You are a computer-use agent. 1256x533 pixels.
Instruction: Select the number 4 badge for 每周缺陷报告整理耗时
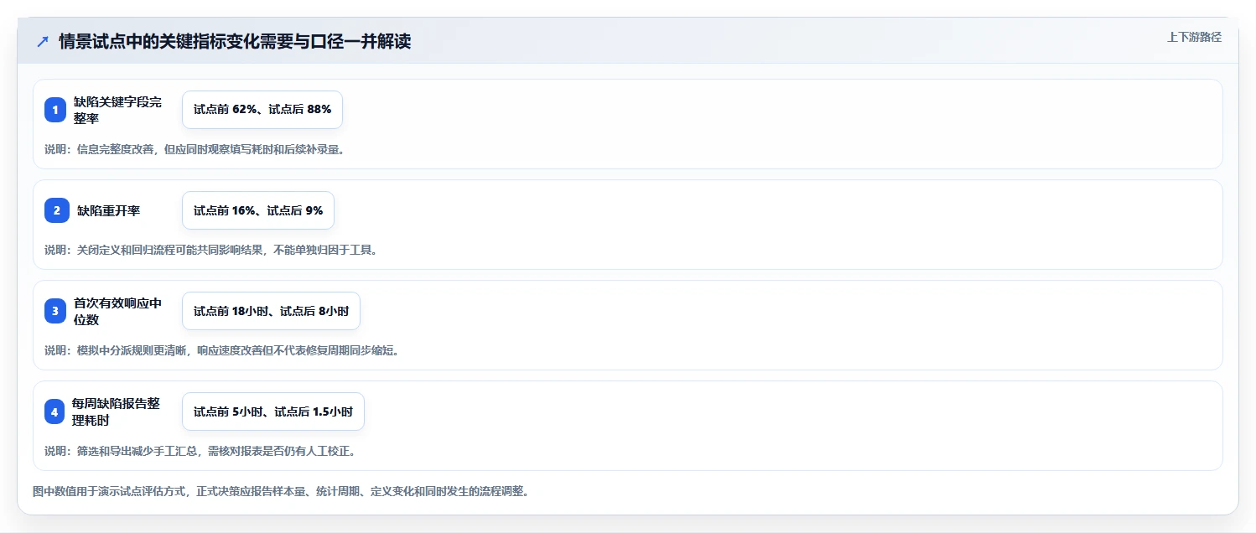tap(54, 411)
